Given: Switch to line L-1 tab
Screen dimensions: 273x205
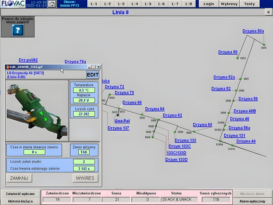Looking at the screenshot, I should (x=94, y=4).
